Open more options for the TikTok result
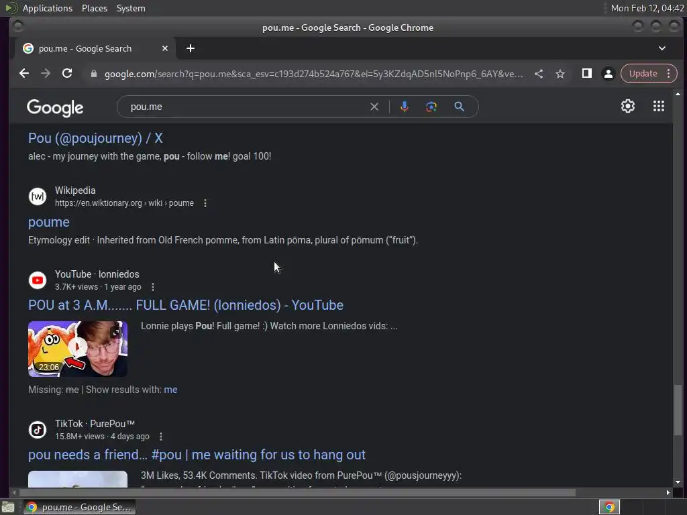687x515 pixels. click(x=161, y=437)
